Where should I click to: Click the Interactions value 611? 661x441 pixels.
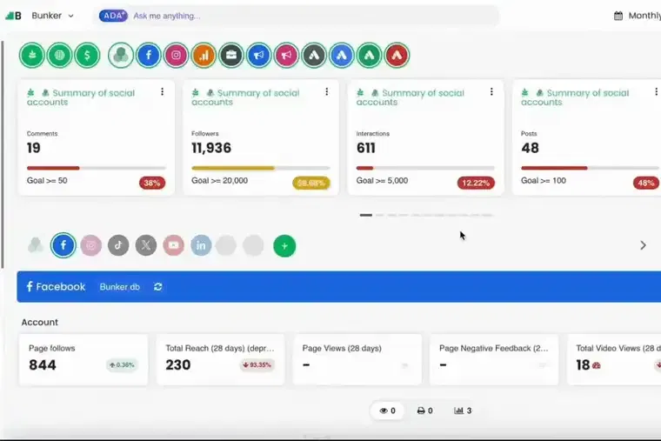click(x=365, y=148)
